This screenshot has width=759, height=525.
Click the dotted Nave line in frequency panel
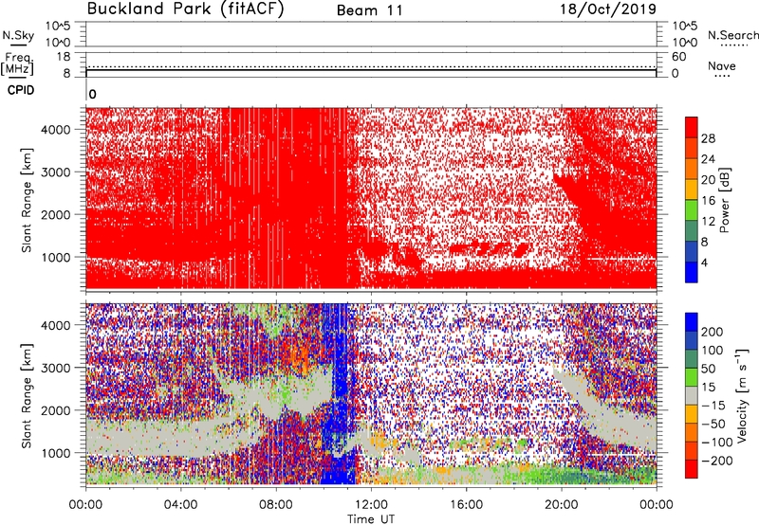tap(371, 66)
